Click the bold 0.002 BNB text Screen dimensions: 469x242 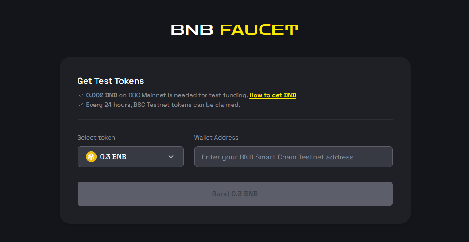[x=102, y=95]
